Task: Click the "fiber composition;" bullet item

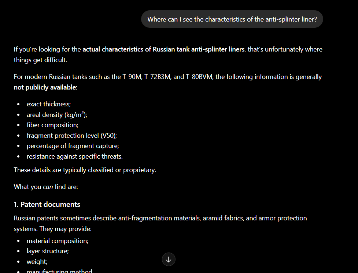Action: (x=52, y=125)
